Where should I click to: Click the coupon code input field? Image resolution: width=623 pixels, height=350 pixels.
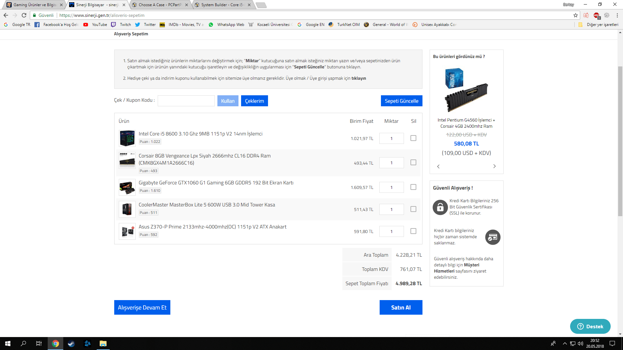tap(186, 101)
